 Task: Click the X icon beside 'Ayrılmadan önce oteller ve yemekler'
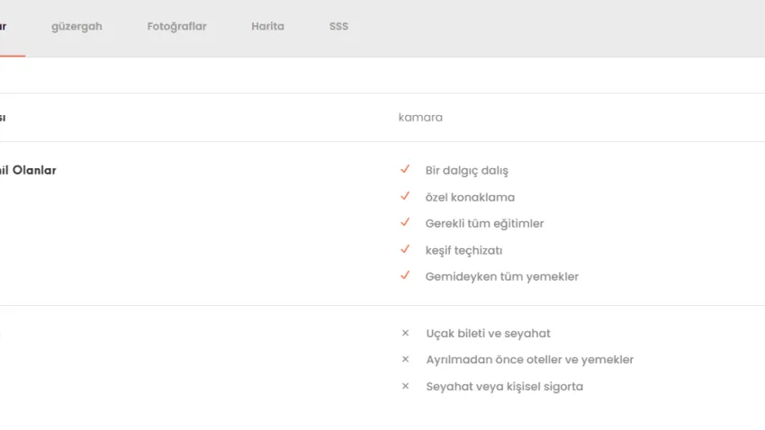point(405,359)
